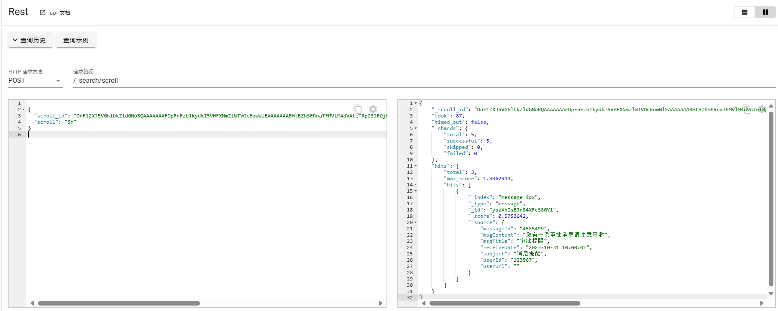Screen dimensions: 778x311
Task: Copy the response editor content
Action: coord(747,109)
